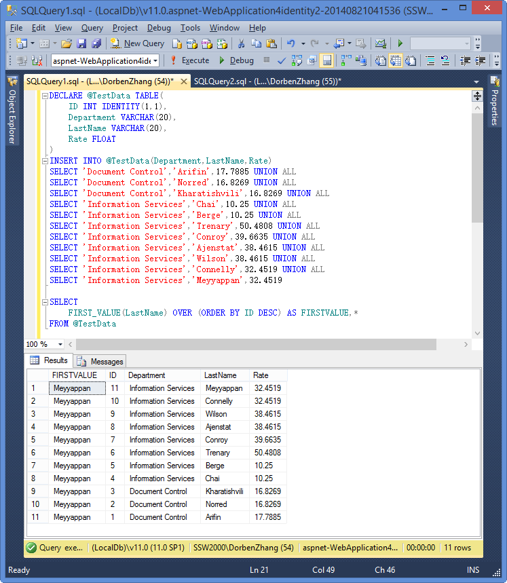Image resolution: width=507 pixels, height=583 pixels.
Task: Switch to the Messages tab
Action: (100, 362)
